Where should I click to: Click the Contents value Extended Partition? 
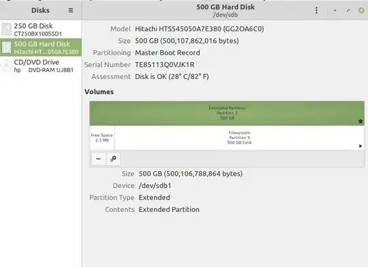click(169, 209)
